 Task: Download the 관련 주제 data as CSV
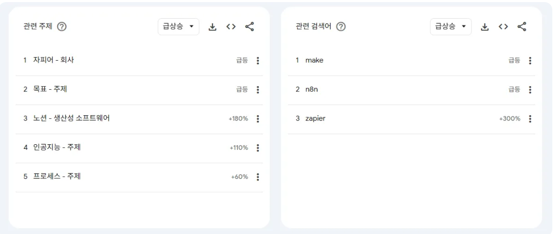pyautogui.click(x=212, y=27)
